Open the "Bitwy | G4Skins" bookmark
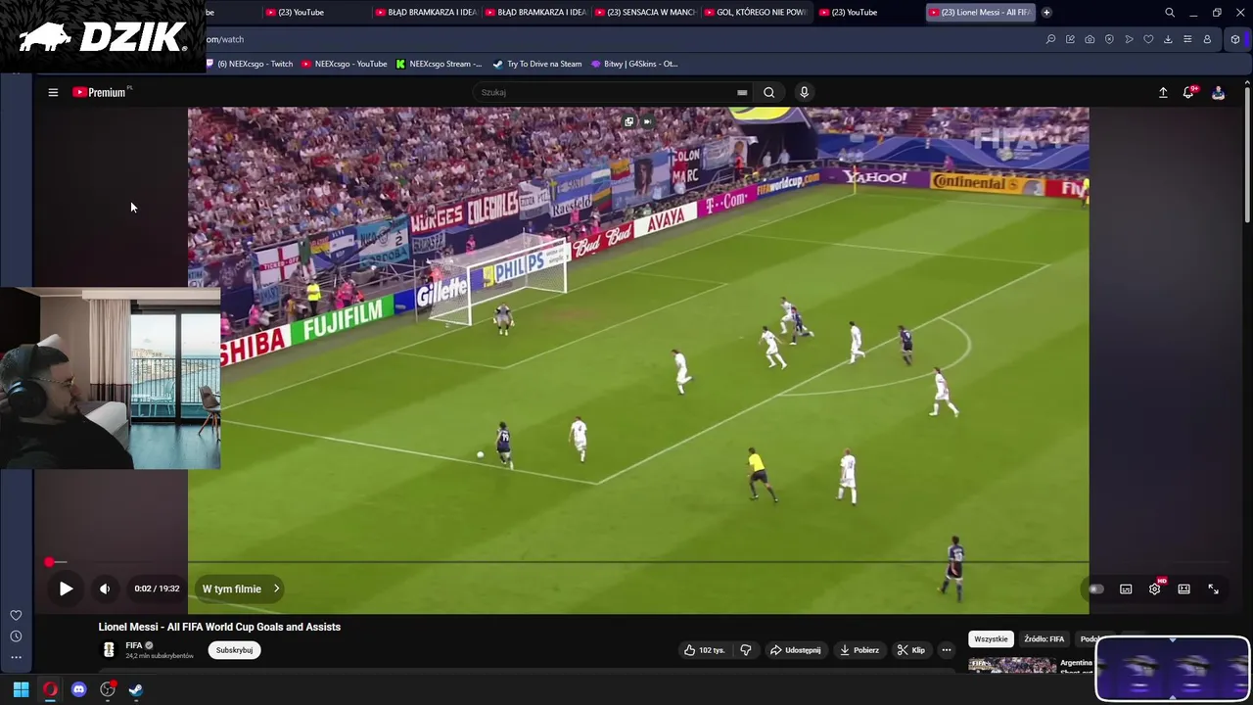The image size is (1253, 705). click(x=634, y=64)
